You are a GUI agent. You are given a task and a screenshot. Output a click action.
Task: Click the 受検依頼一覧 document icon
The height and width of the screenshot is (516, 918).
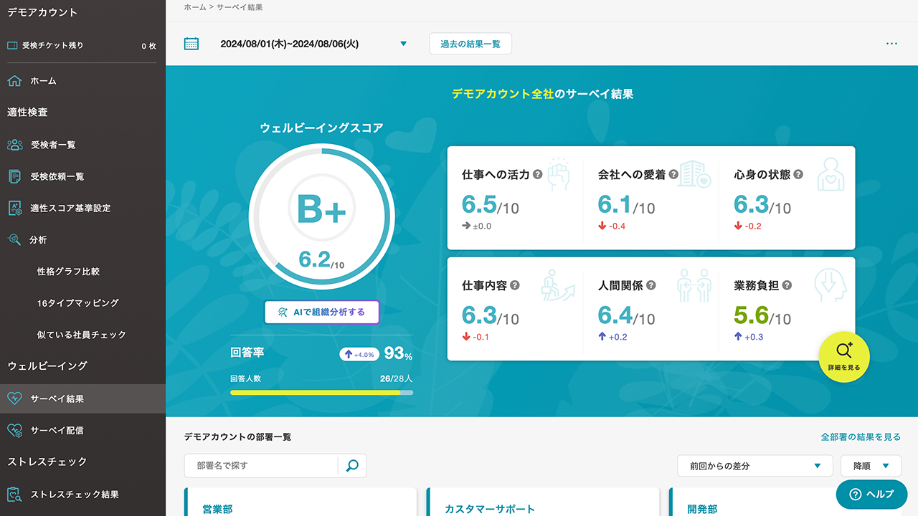click(16, 176)
